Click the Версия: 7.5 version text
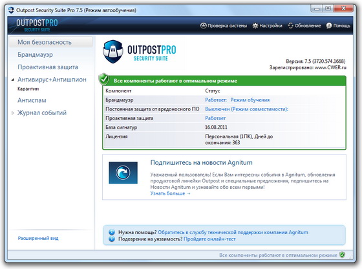362x269 pixels. (x=315, y=61)
